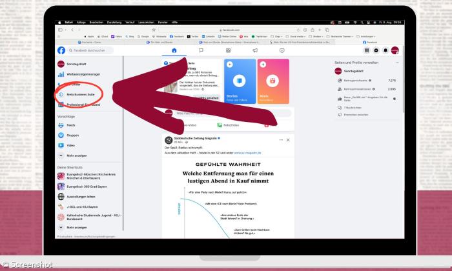View Beitragsreichweite statistic 7.278
The image size is (452, 271).
point(367,81)
